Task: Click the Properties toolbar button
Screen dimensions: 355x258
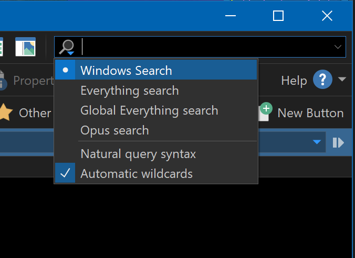Action: tap(27, 81)
